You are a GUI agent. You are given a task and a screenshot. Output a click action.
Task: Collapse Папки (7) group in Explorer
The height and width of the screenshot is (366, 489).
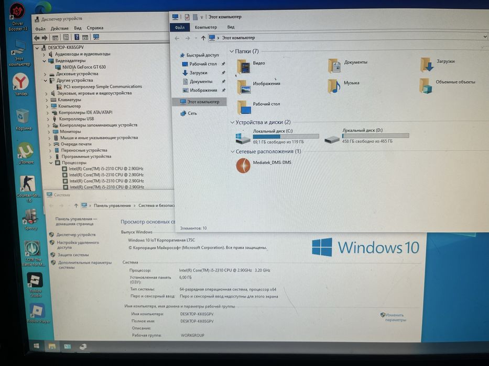pos(232,51)
